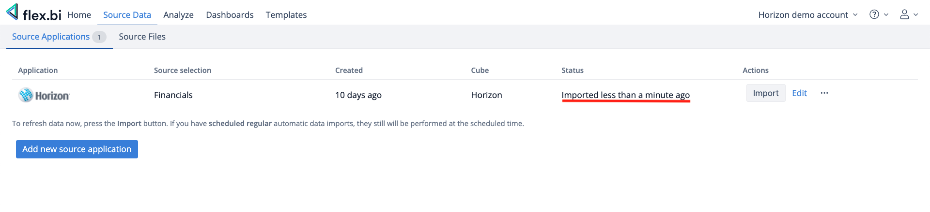
Task: Go to the Home menu item
Action: coord(79,15)
